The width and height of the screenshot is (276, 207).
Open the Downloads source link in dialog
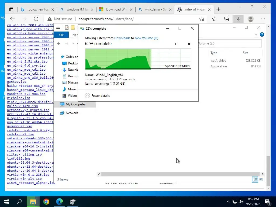[122, 38]
